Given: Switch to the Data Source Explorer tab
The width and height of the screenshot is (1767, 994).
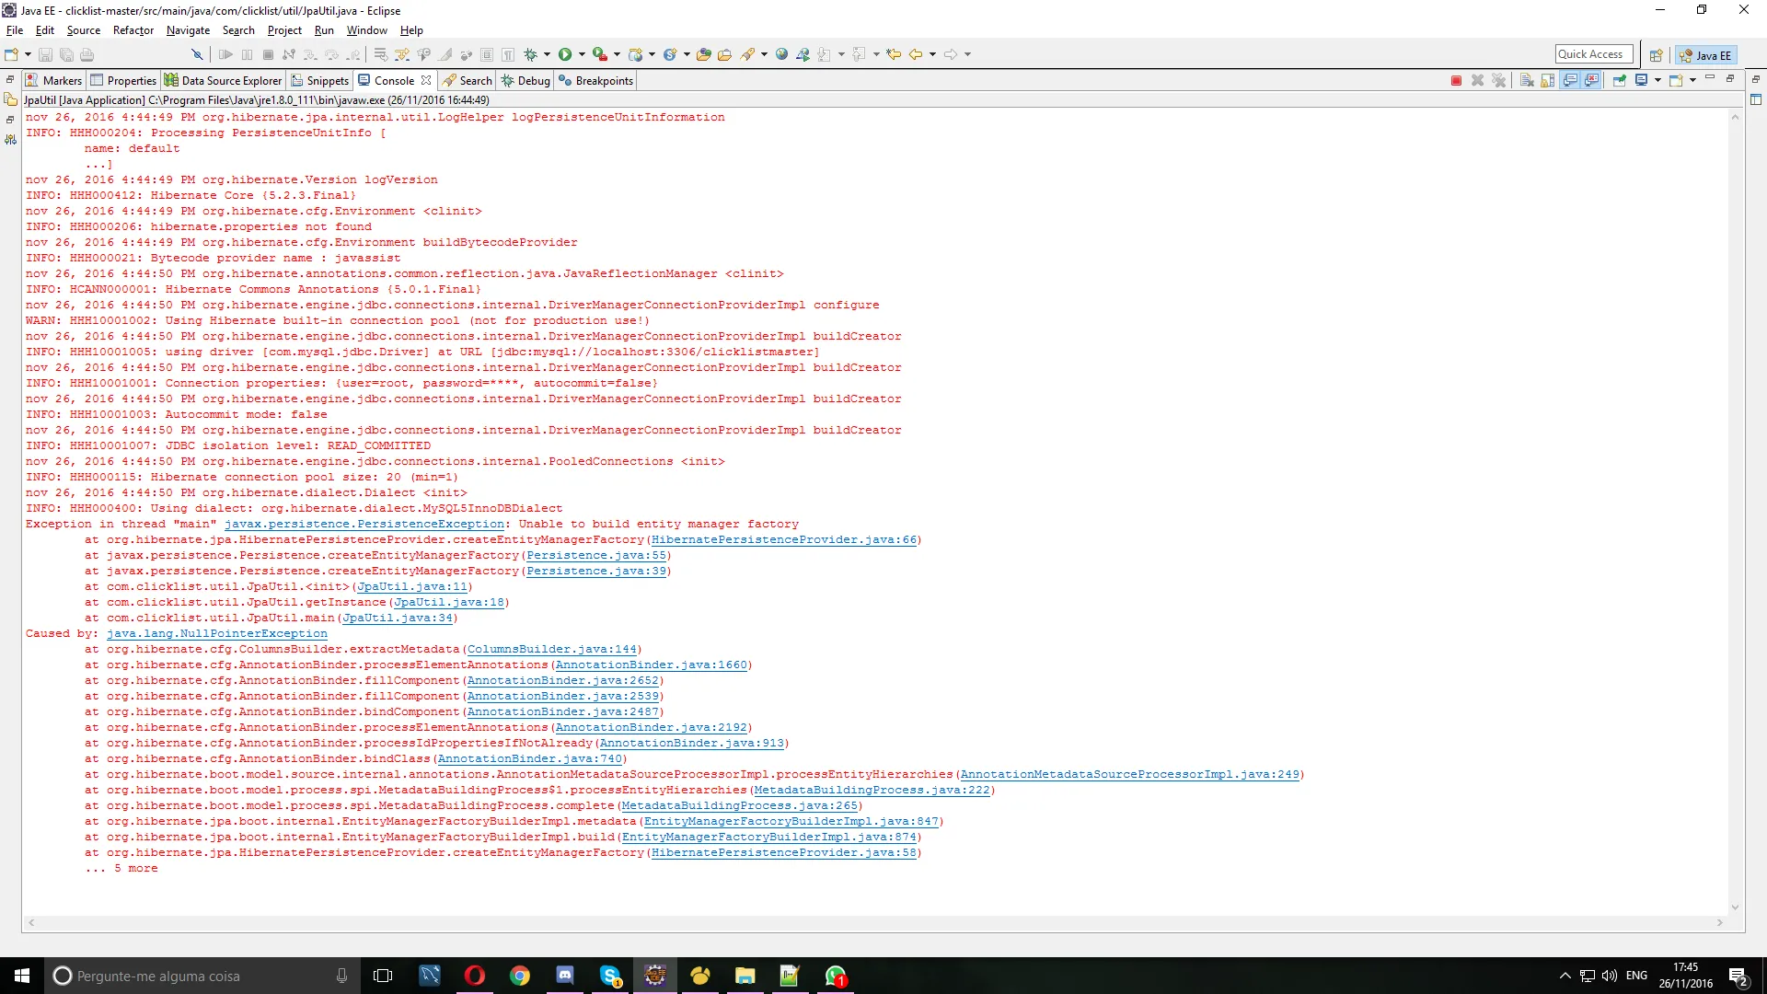Looking at the screenshot, I should tap(224, 81).
